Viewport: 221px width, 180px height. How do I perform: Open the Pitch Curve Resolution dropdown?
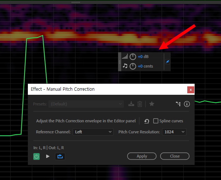point(174,132)
